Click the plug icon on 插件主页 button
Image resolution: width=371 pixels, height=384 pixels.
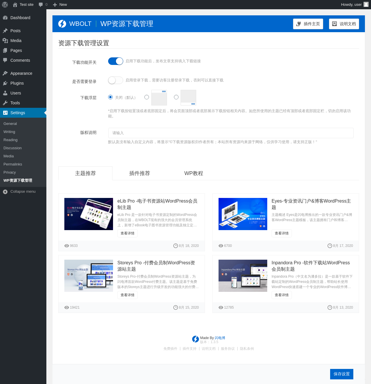[x=299, y=24]
